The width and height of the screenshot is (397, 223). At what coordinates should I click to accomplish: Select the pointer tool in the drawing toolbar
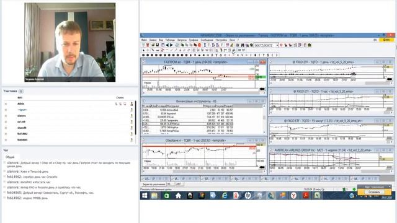[143, 50]
